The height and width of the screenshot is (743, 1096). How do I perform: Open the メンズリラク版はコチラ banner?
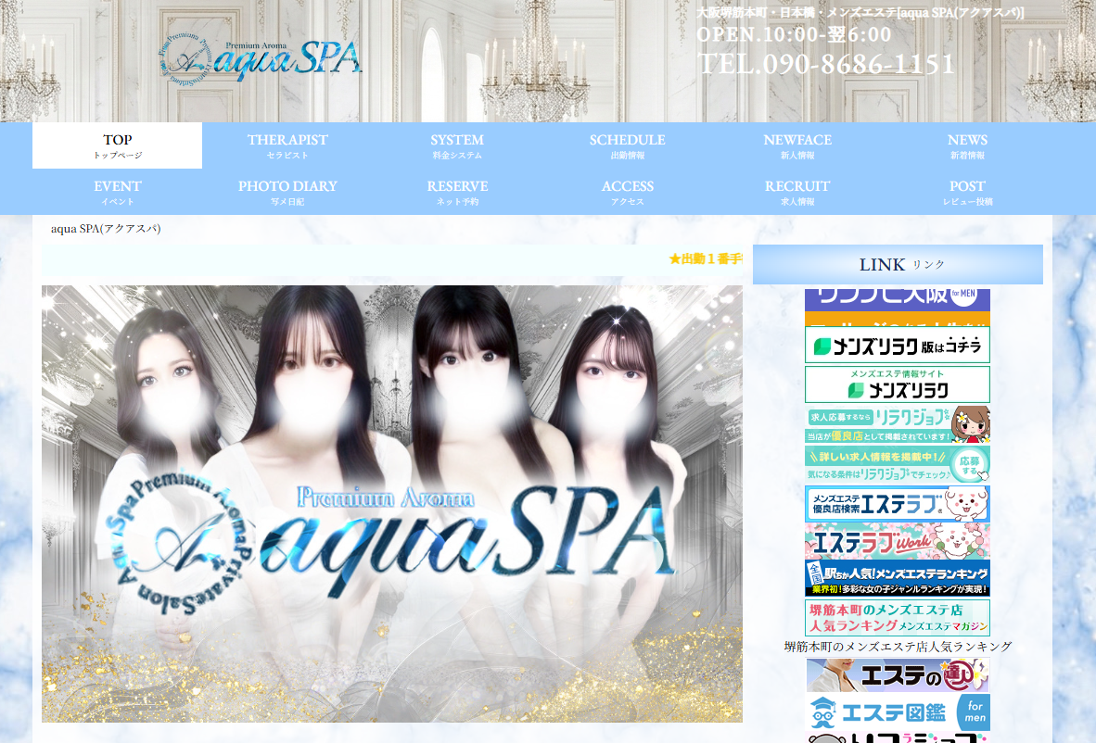898,345
